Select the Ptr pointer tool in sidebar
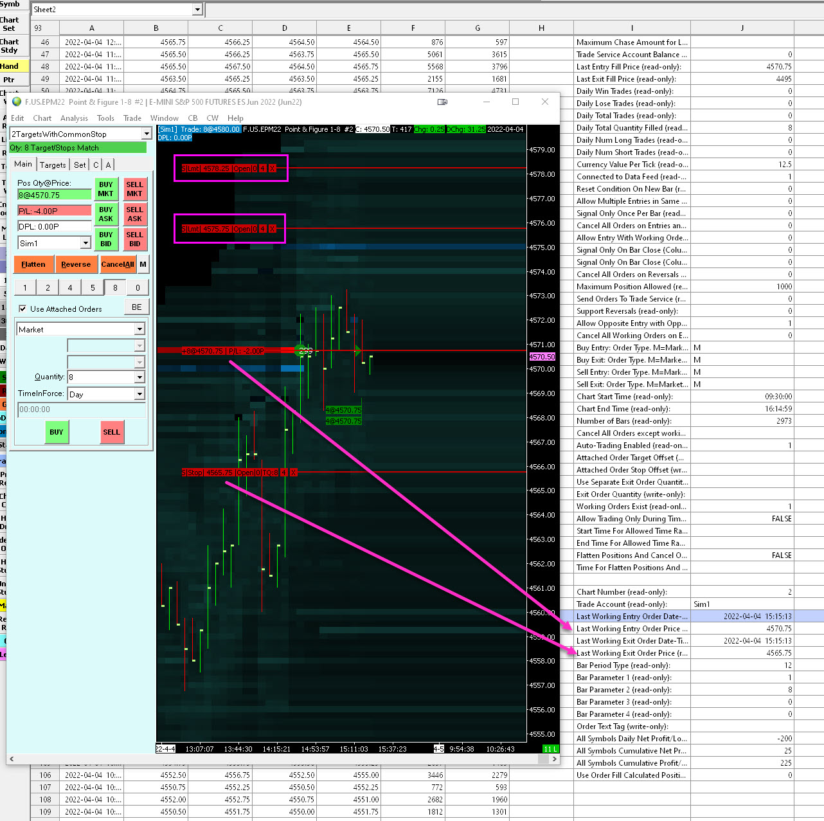 [x=14, y=80]
